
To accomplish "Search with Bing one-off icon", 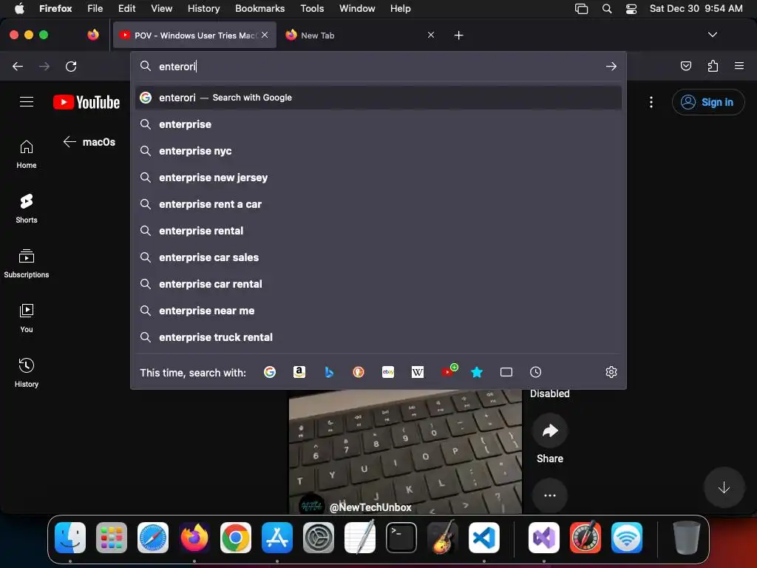I will tap(329, 372).
